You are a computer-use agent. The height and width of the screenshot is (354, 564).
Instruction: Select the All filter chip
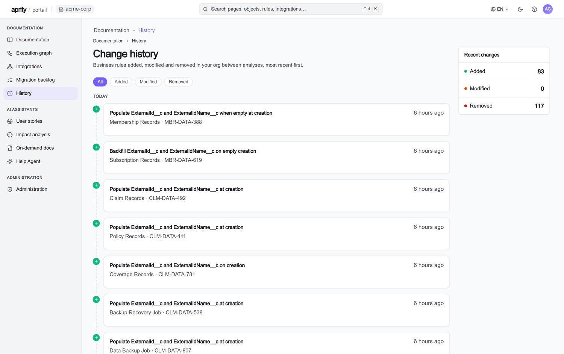100,82
